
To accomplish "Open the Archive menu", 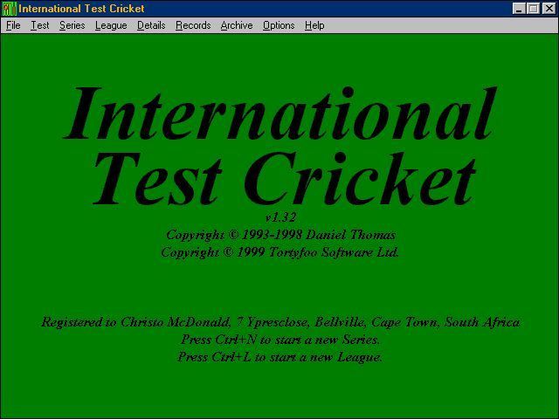I will coord(236,25).
